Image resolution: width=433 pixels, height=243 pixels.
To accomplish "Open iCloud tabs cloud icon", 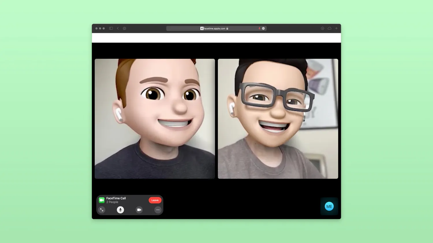I will [329, 28].
